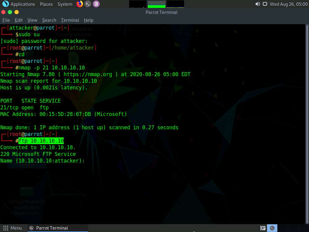Open the display/network tray icon
The width and height of the screenshot is (309, 232).
(265, 4)
